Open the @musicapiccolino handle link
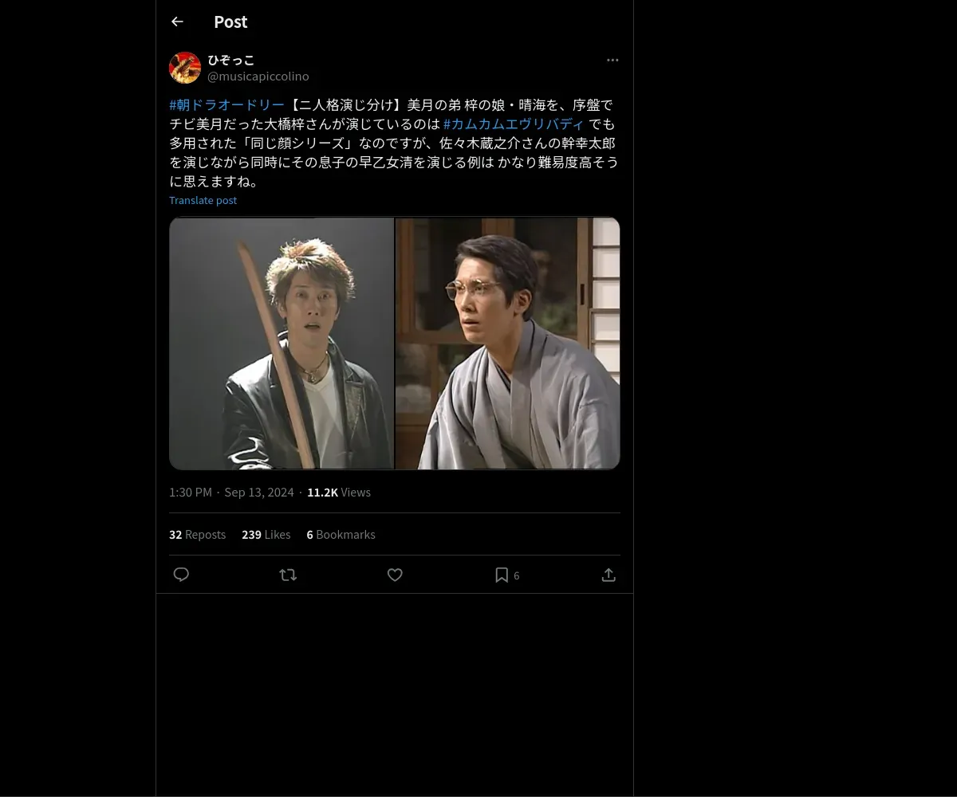957x797 pixels. click(x=258, y=77)
